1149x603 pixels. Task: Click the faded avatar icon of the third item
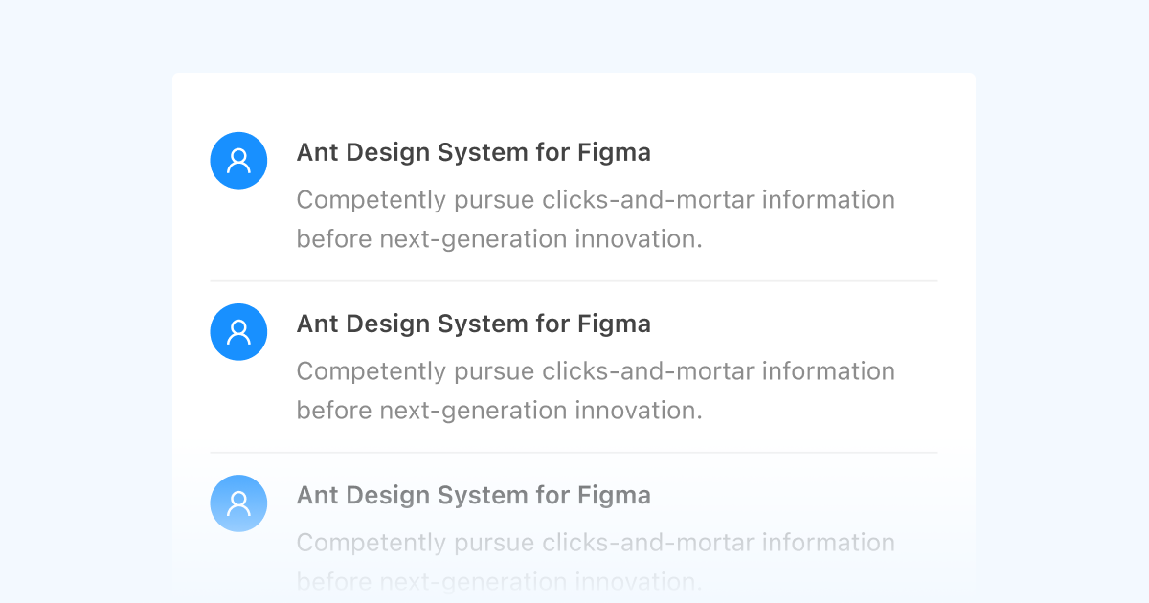coord(238,502)
